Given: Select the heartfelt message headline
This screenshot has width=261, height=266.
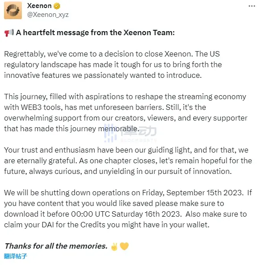Looking at the screenshot, I should pos(95,32).
